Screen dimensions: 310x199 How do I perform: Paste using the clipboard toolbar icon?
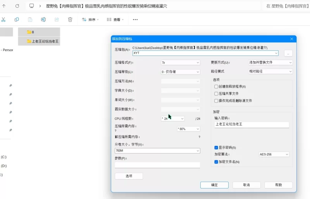[x=30, y=19]
